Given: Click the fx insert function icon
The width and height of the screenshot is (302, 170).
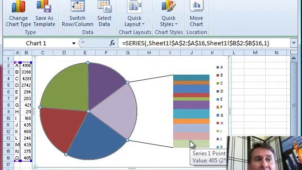Looking at the screenshot, I should 112,43.
